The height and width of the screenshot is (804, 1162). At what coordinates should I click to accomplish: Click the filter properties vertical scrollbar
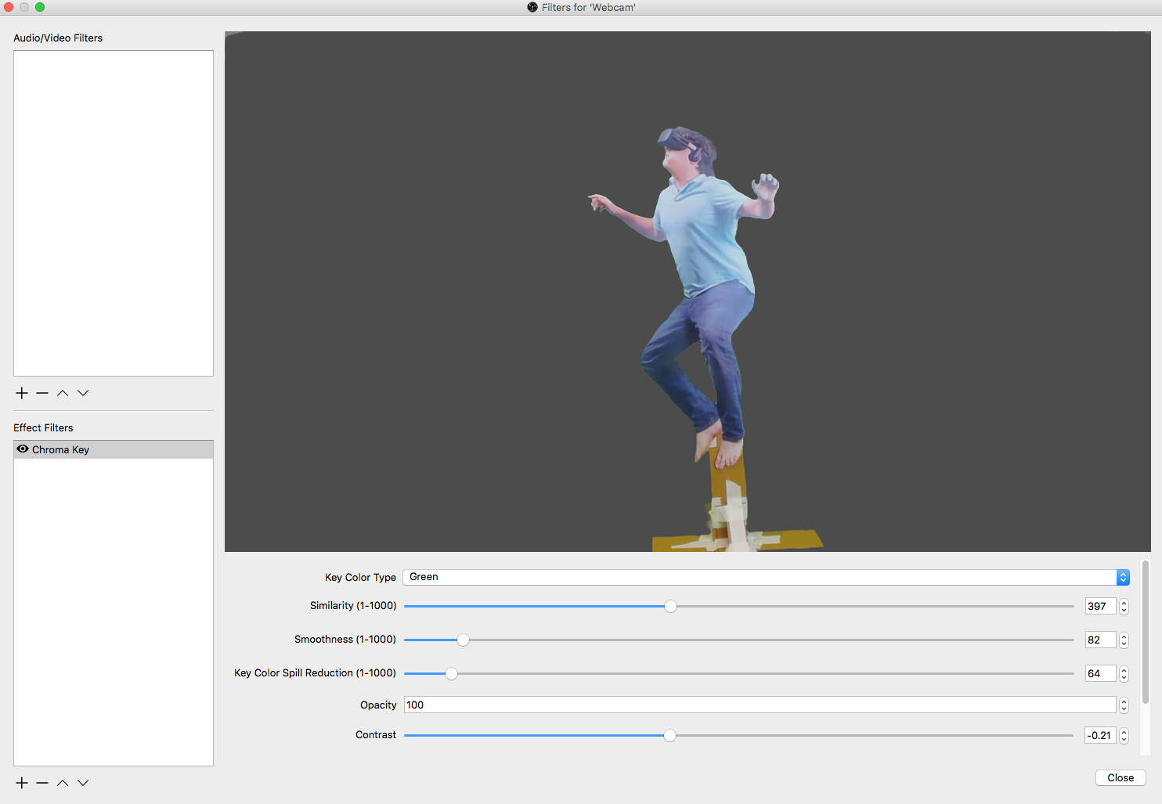click(x=1146, y=631)
